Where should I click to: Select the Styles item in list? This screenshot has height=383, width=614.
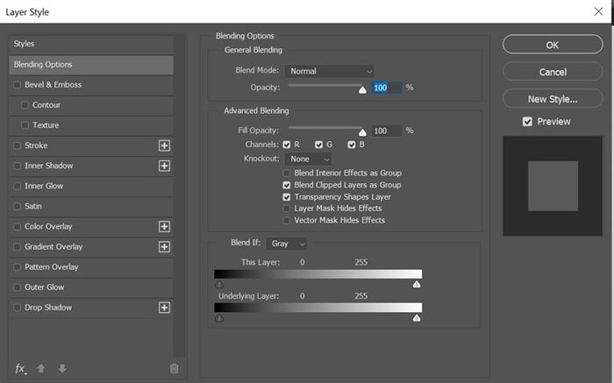pos(91,44)
